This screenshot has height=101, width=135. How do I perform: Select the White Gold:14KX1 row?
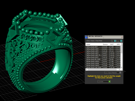tap(103, 65)
